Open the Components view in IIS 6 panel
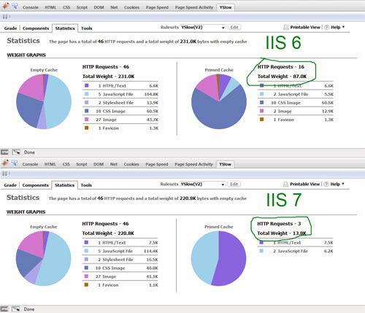The height and width of the screenshot is (313, 365). (36, 28)
